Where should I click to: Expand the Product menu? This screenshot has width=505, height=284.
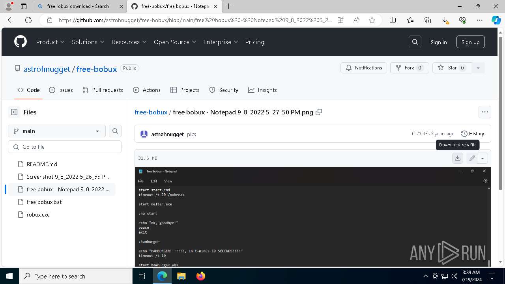pos(50,42)
